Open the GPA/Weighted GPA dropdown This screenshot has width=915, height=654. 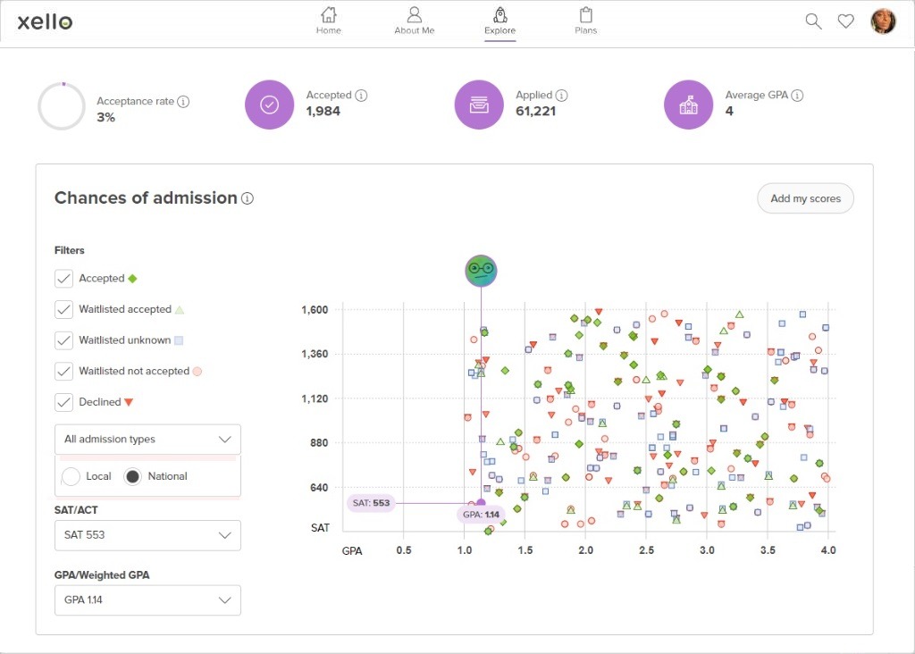click(147, 600)
